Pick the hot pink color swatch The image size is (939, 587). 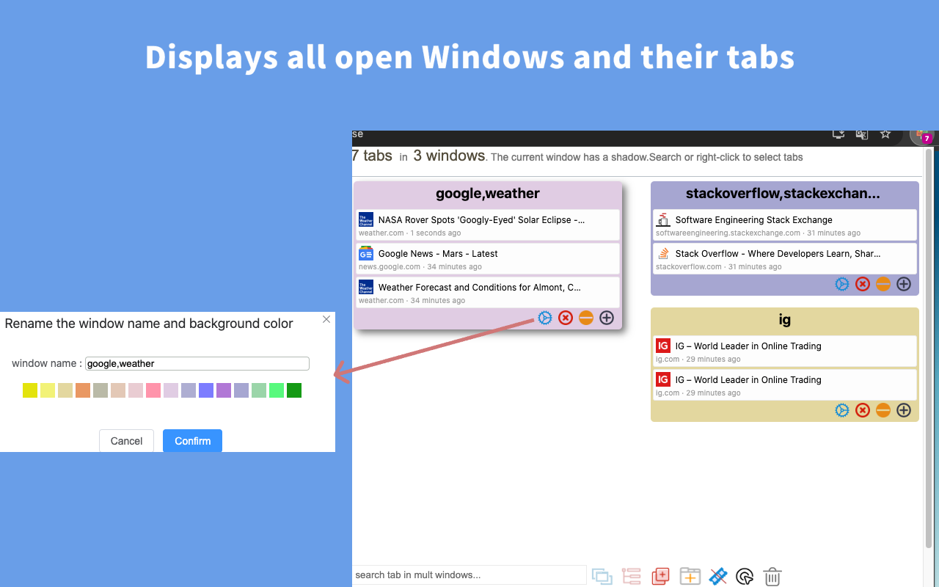coord(153,390)
